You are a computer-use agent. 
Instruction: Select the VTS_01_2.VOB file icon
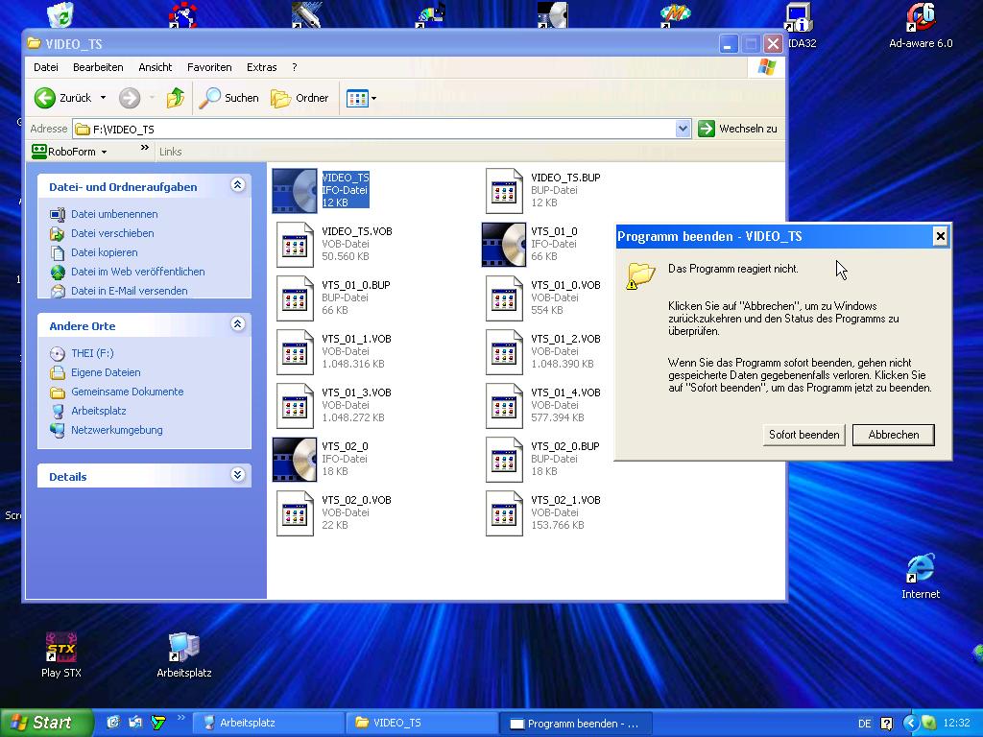(504, 352)
